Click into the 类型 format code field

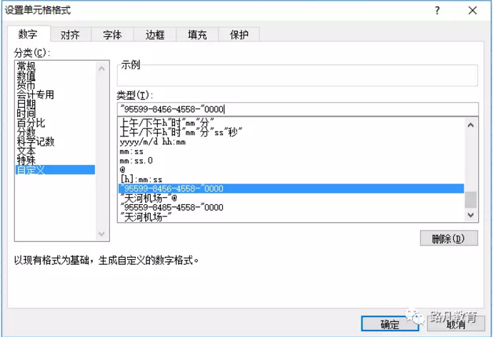point(297,109)
